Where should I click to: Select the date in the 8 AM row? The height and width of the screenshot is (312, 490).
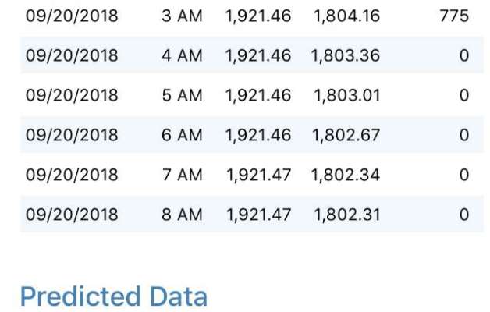pos(73,214)
